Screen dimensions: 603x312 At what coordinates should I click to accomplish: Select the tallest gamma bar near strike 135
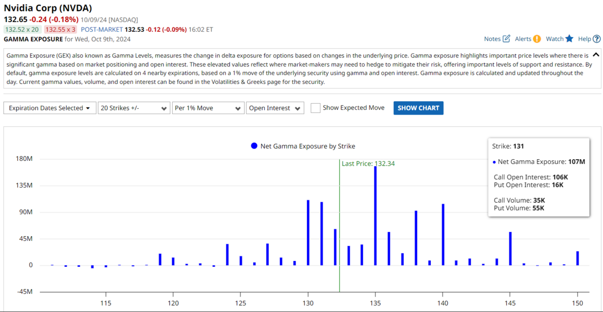[x=375, y=215]
